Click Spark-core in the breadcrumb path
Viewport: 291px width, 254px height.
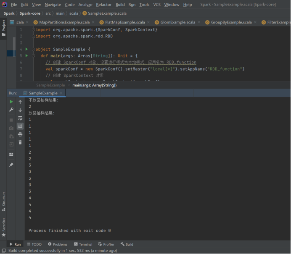(x=30, y=13)
